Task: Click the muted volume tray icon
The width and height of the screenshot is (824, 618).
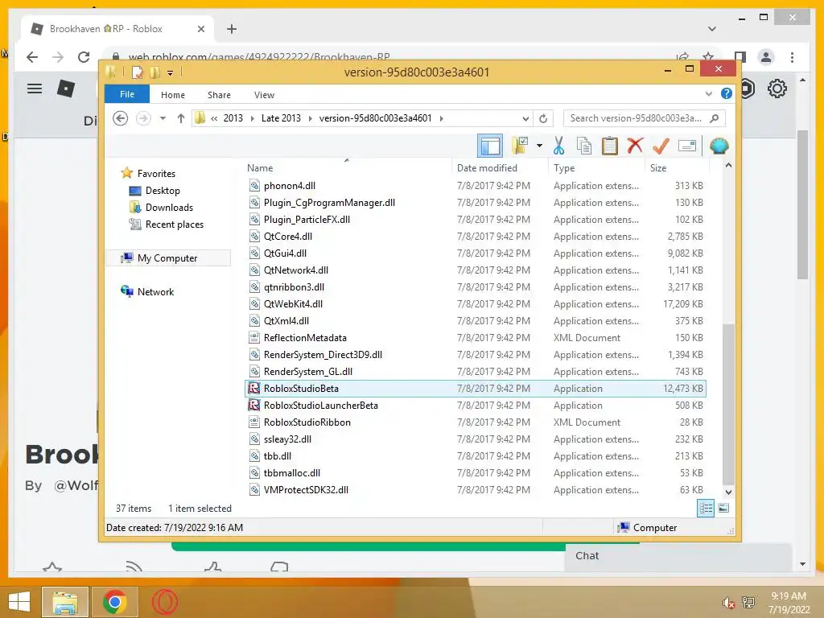Action: pos(728,603)
